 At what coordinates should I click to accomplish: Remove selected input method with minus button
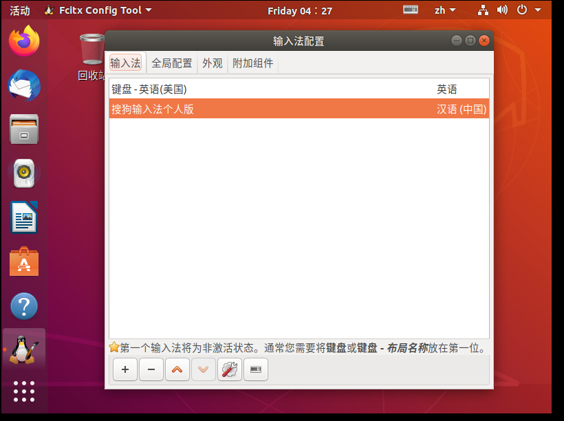151,369
